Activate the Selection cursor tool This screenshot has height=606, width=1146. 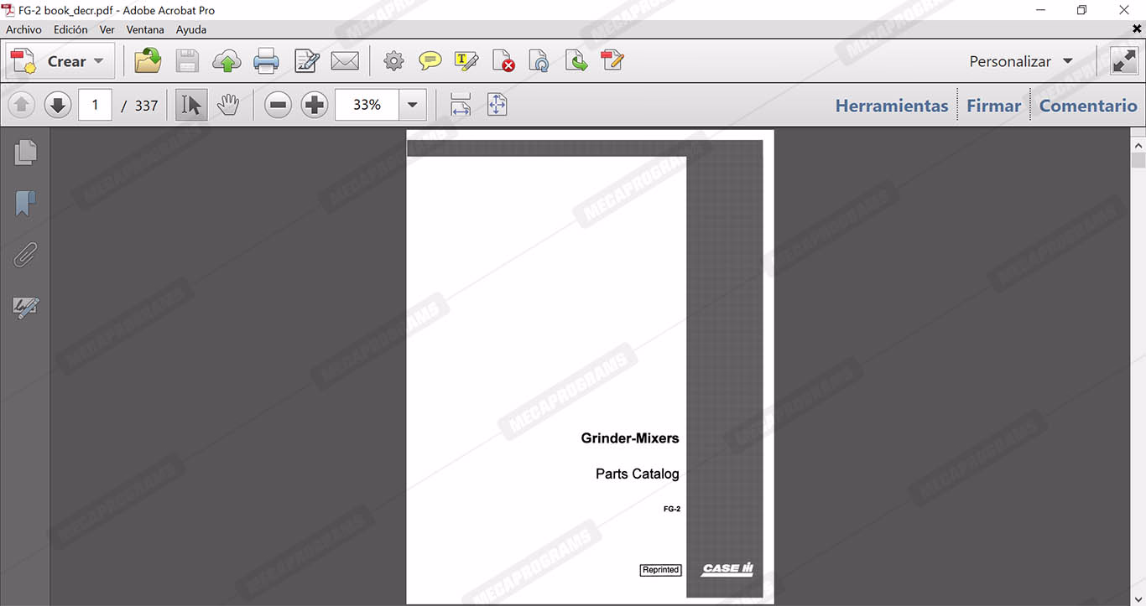191,105
